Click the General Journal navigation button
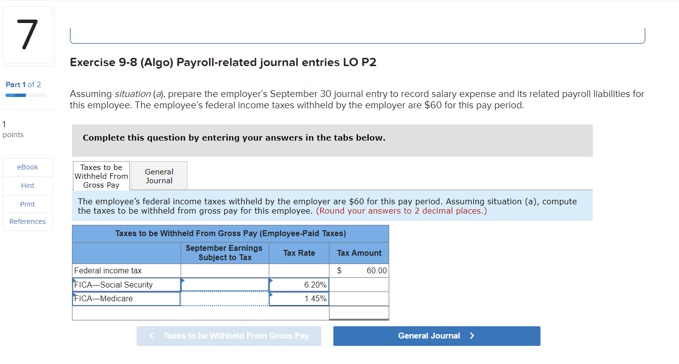This screenshot has width=679, height=364. (436, 336)
